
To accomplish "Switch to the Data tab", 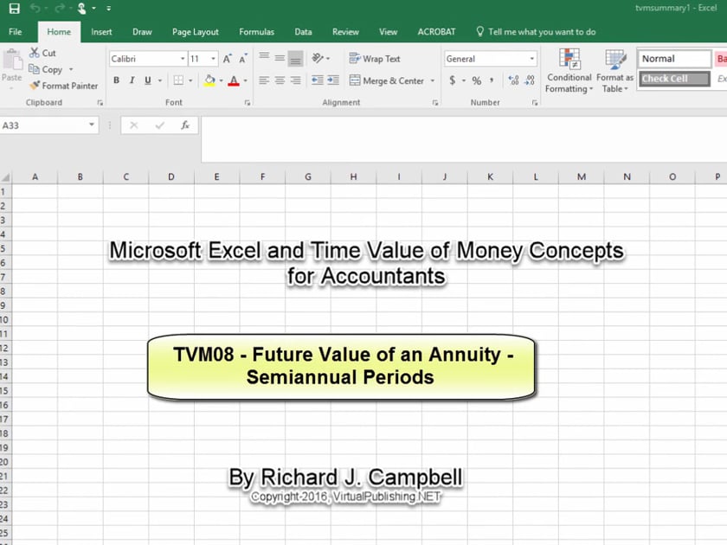I will 303,31.
